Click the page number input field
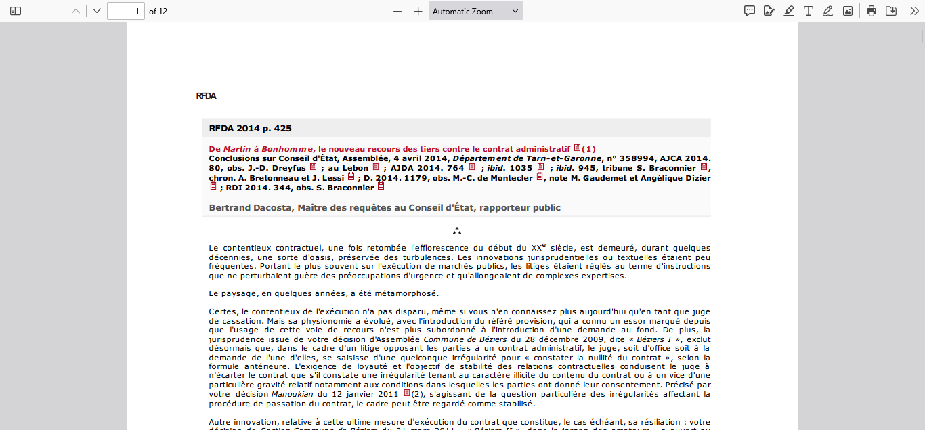 [126, 11]
